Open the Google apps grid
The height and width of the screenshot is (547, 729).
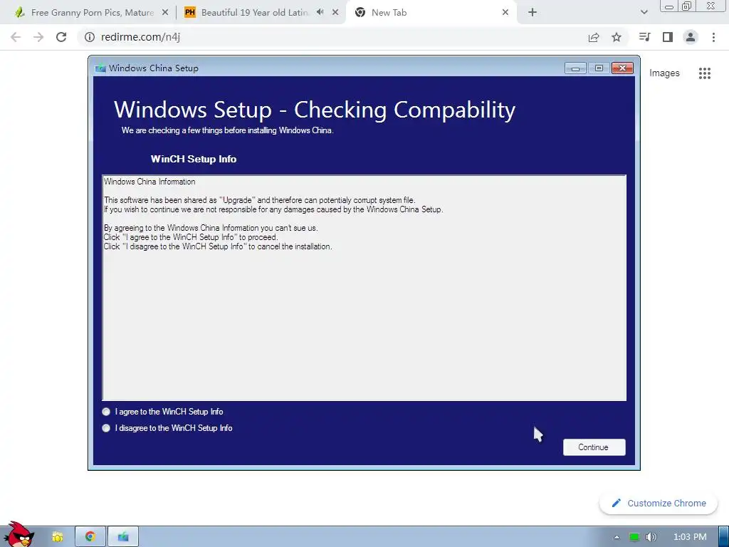(705, 73)
